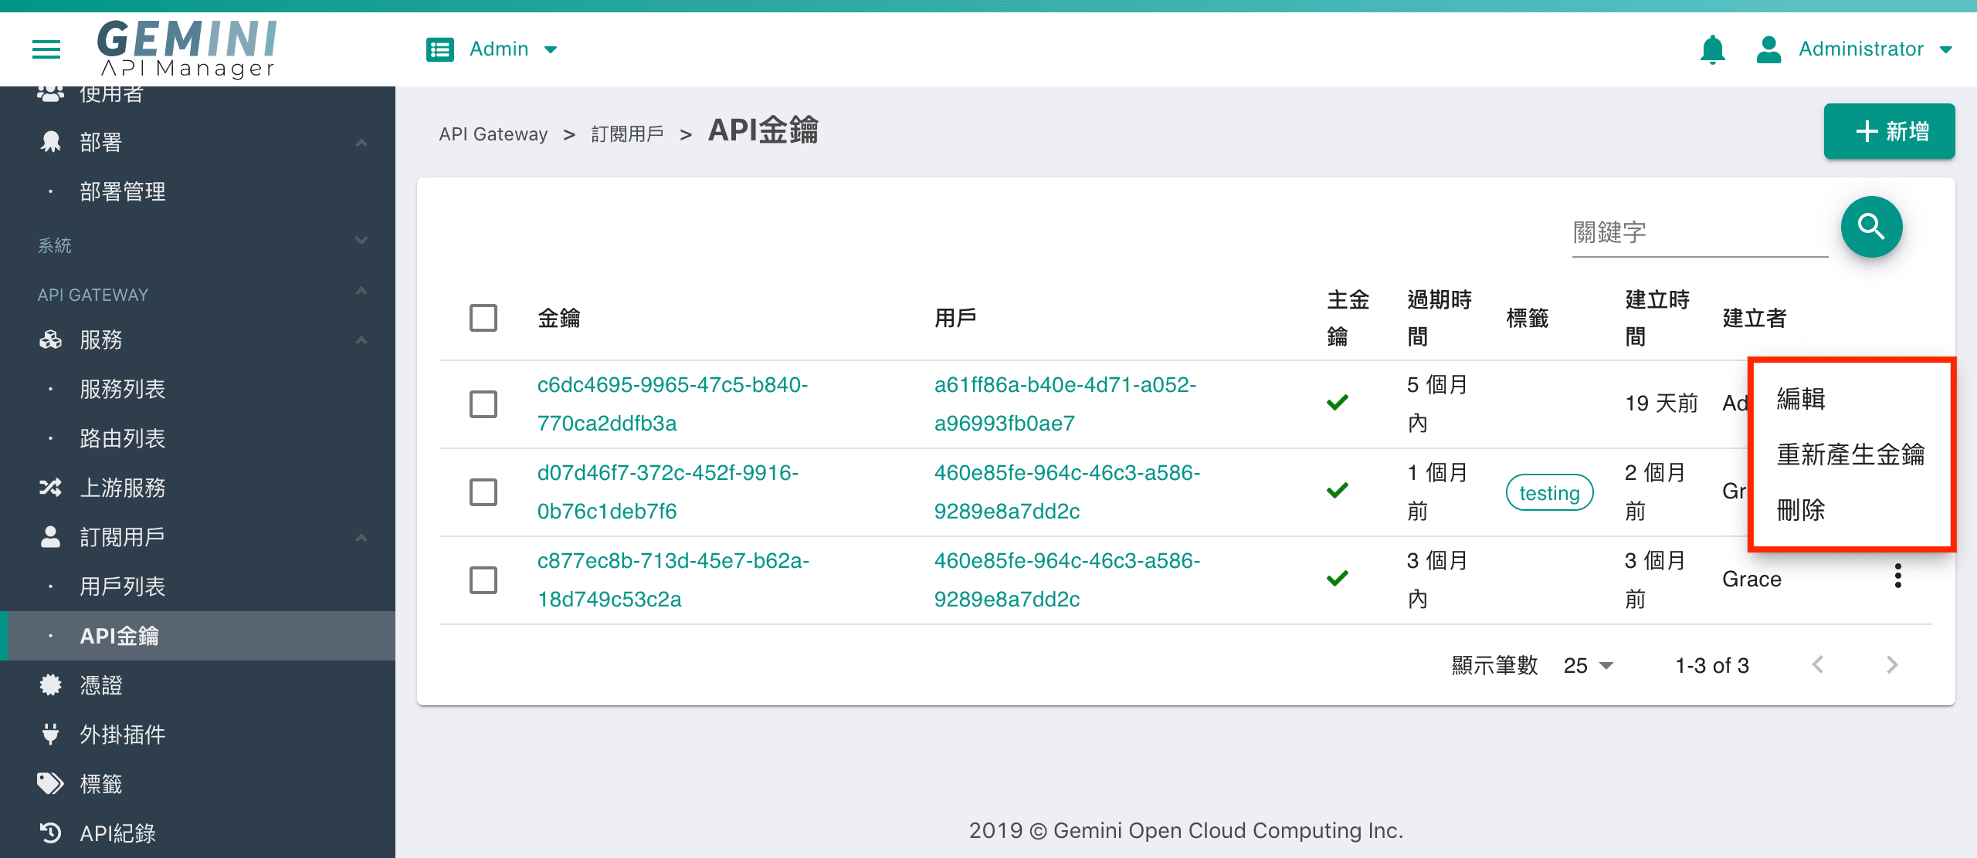Click the 新增 add button
The width and height of the screenshot is (1977, 858).
pos(1889,131)
